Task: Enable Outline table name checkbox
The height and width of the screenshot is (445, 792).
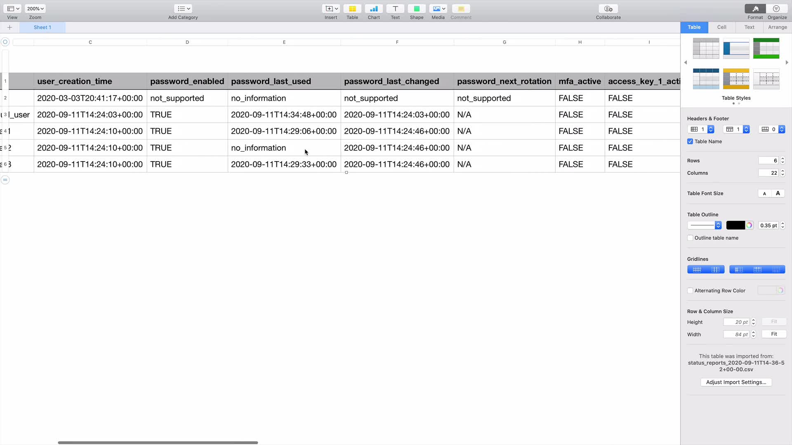Action: click(690, 238)
